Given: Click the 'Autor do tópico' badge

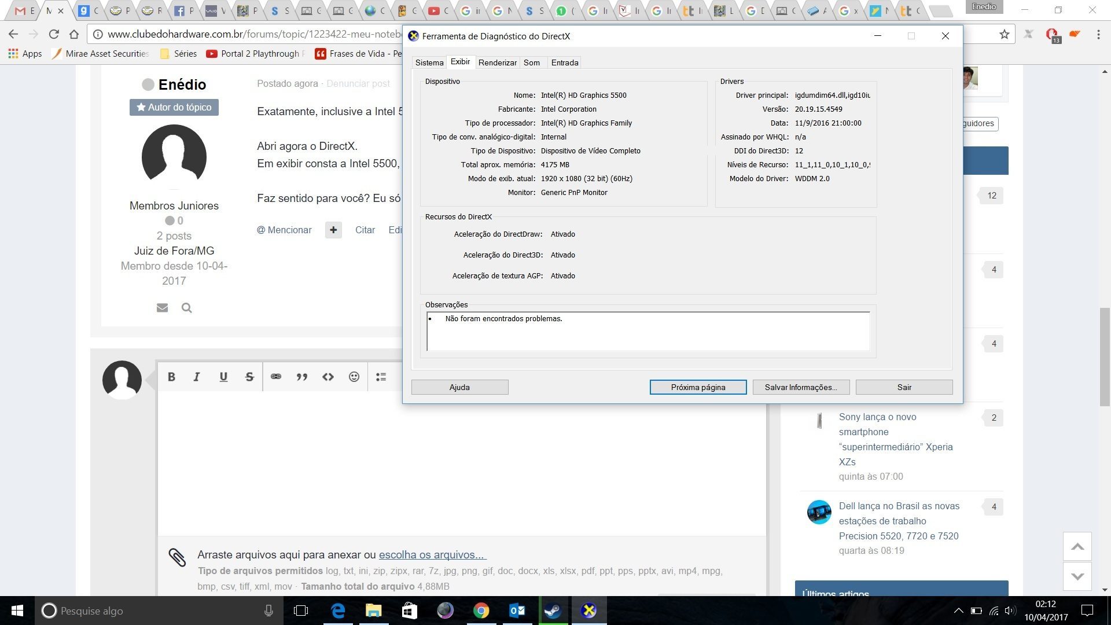Looking at the screenshot, I should pyautogui.click(x=174, y=107).
